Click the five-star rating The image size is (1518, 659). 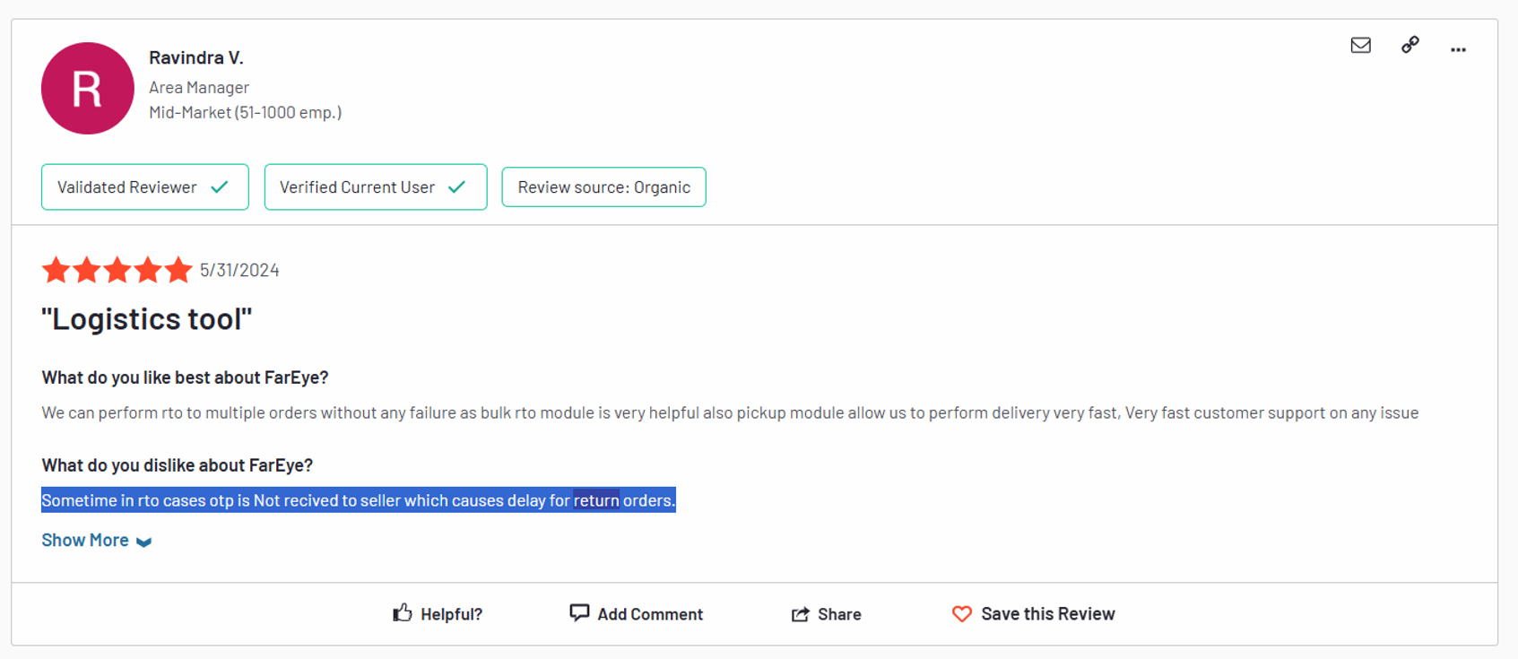(x=117, y=270)
